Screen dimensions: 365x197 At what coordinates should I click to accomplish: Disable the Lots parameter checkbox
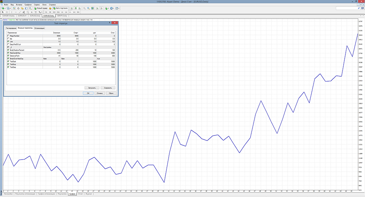click(8, 41)
